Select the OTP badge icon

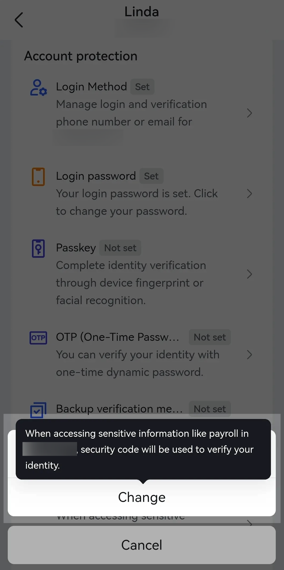(x=38, y=338)
